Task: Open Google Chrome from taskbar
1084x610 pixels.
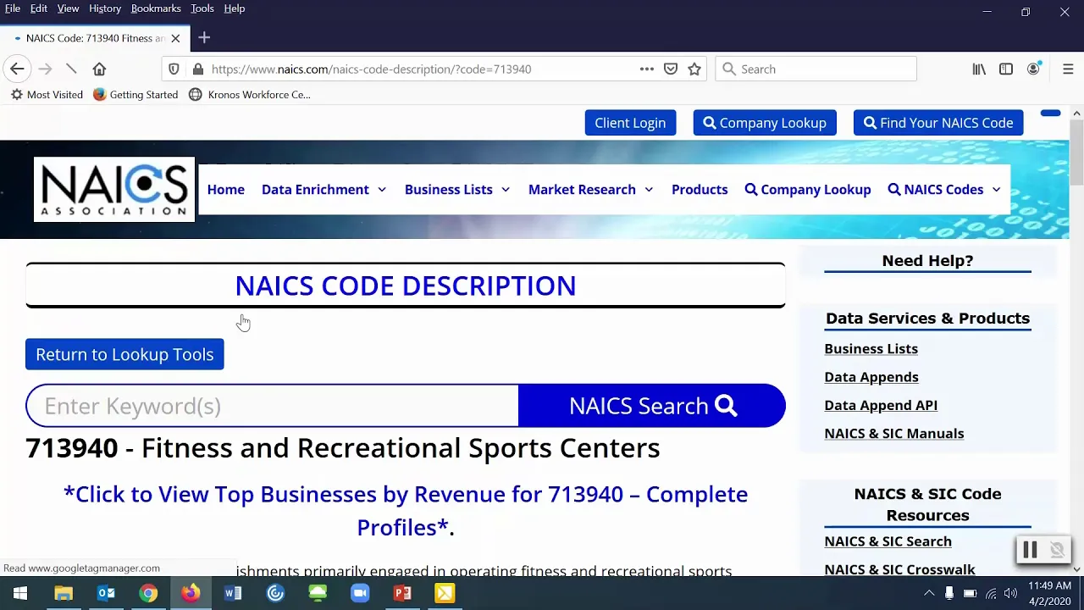Action: pos(148,593)
